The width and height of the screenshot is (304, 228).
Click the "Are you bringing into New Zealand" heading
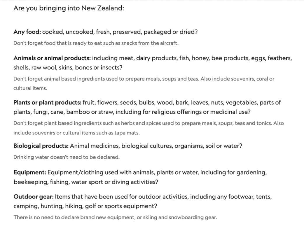(69, 8)
